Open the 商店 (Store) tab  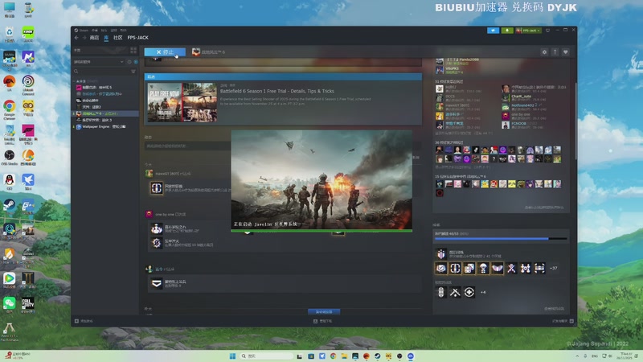pos(94,37)
